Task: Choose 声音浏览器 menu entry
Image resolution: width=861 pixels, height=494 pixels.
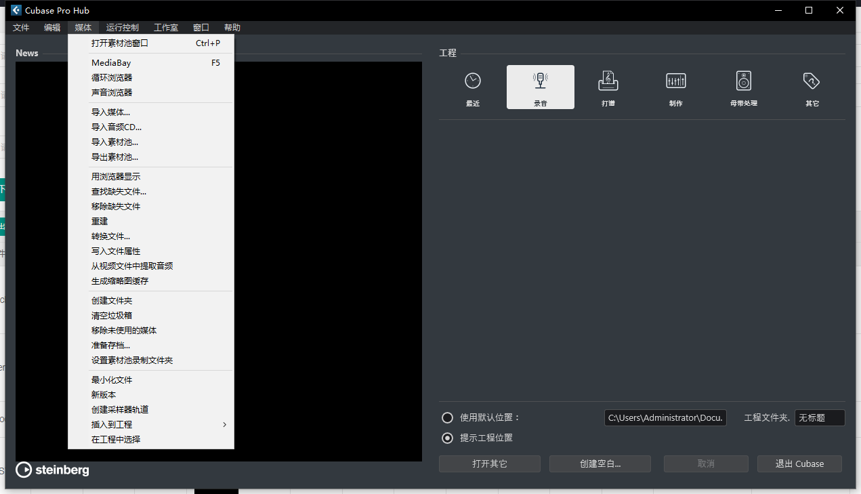Action: click(x=151, y=93)
